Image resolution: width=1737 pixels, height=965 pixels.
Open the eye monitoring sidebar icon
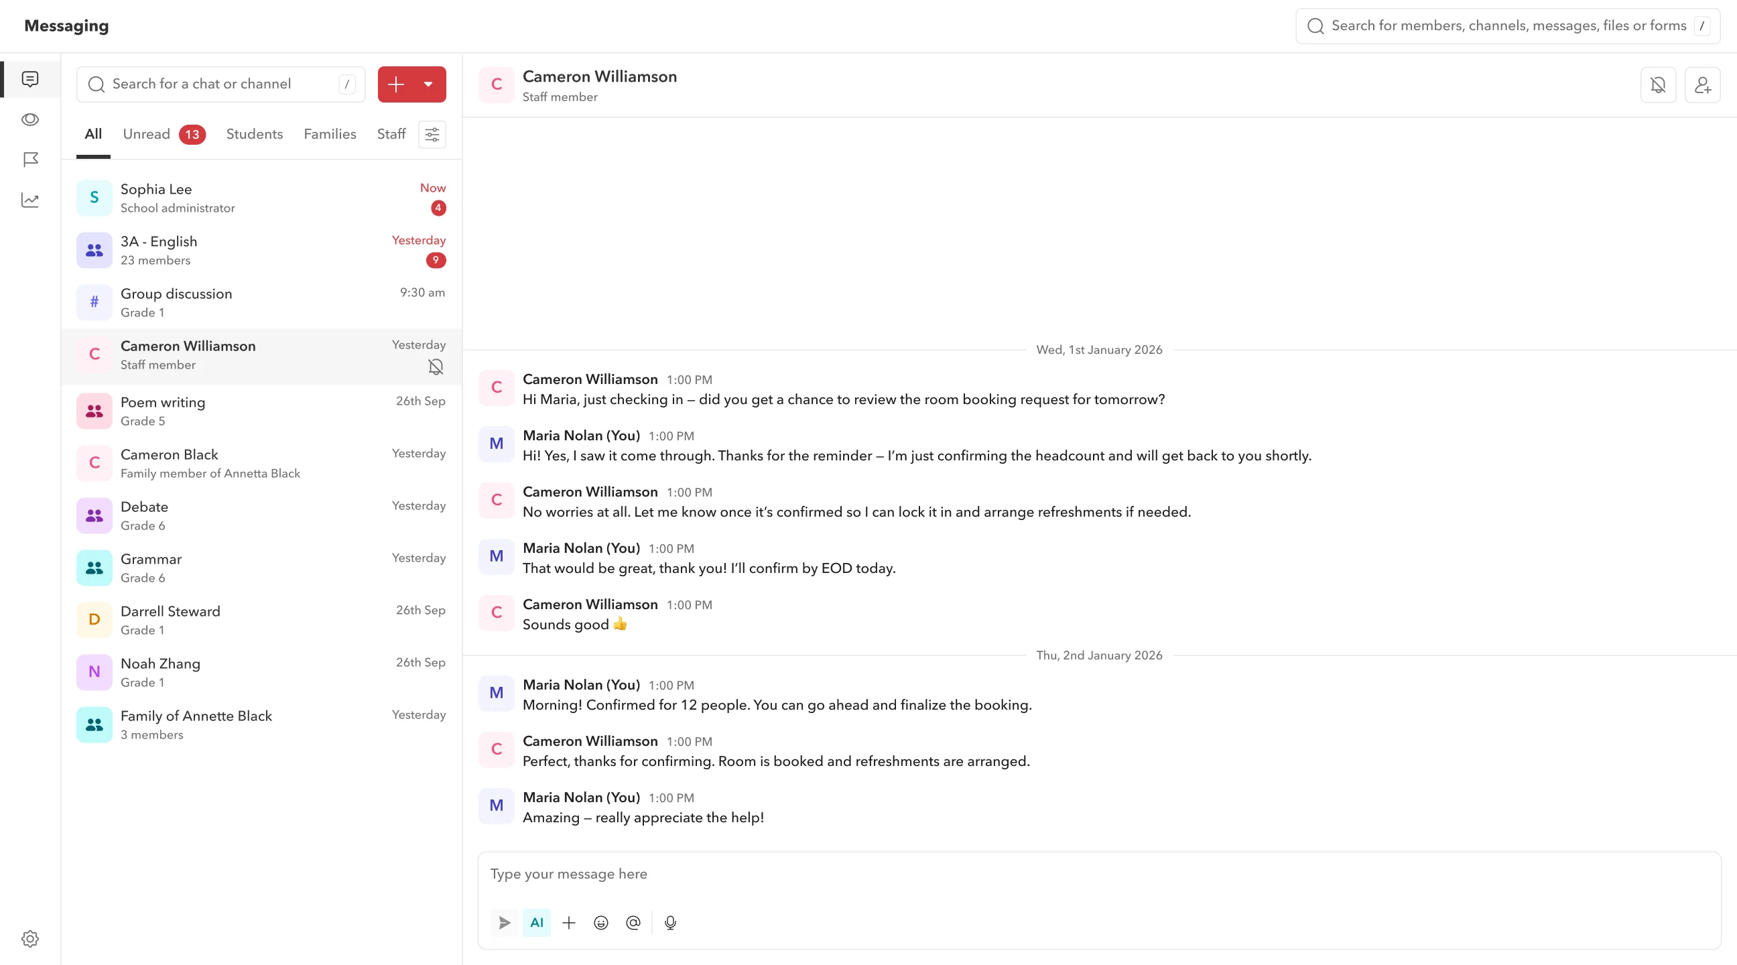click(29, 119)
